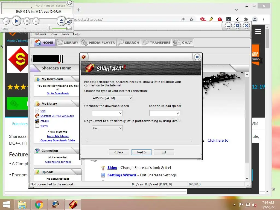The image size is (280, 210).
Task: Click Go to My Library link
Action: pyautogui.click(x=58, y=136)
